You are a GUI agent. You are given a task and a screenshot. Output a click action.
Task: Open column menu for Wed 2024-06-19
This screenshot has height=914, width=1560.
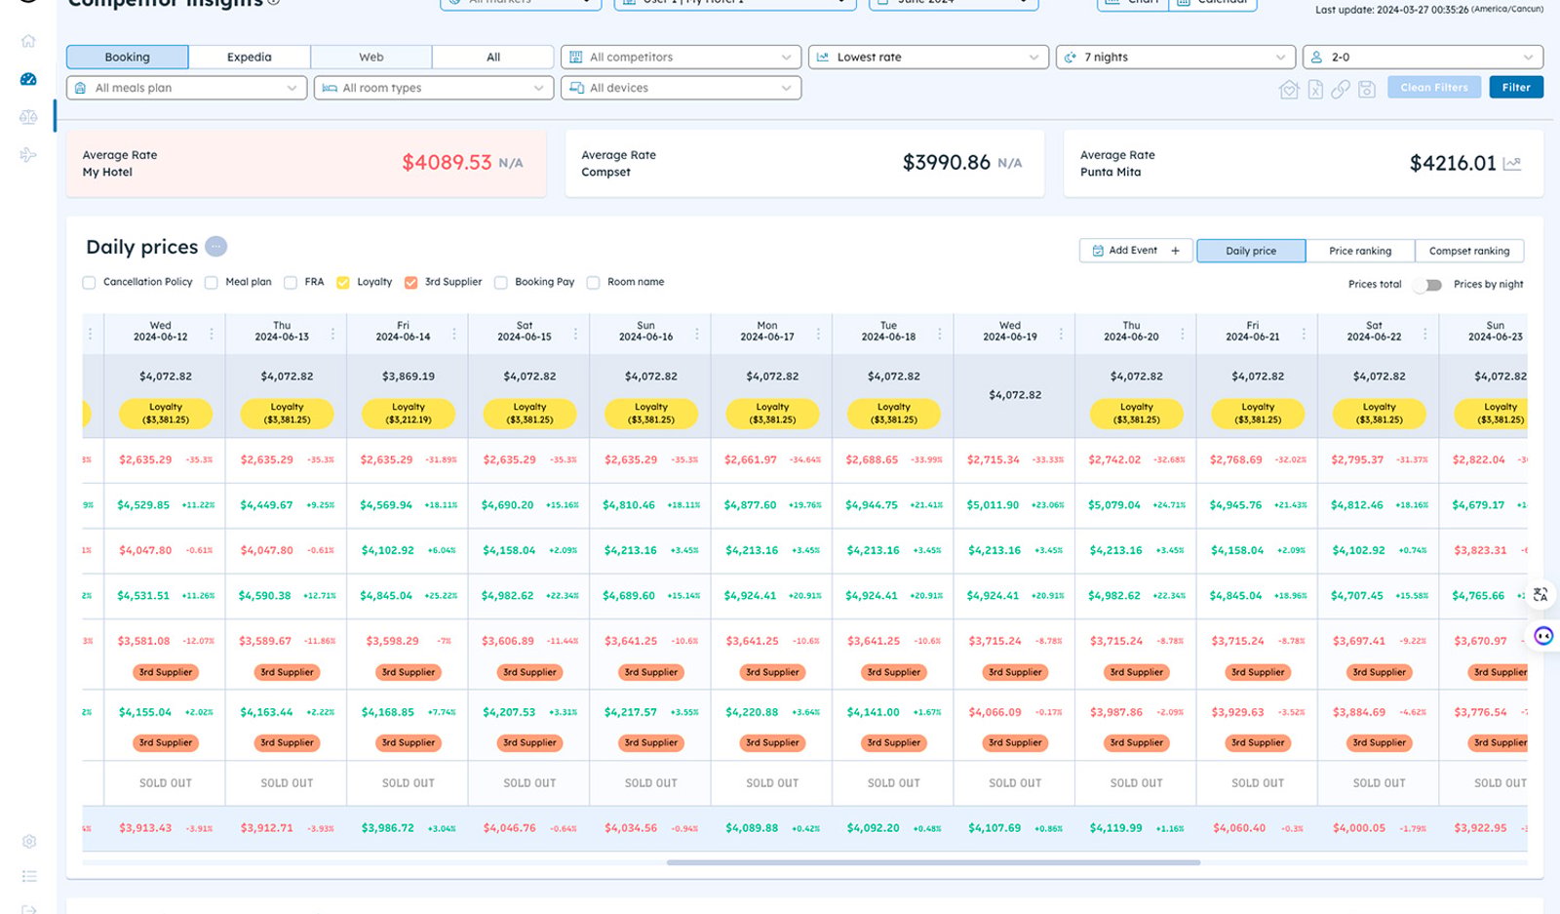[1061, 334]
